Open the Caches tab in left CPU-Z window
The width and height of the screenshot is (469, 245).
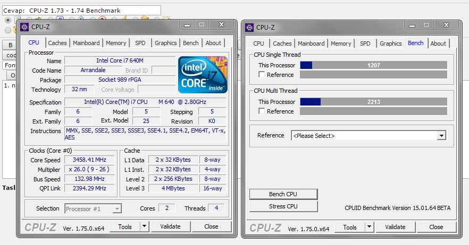point(57,43)
